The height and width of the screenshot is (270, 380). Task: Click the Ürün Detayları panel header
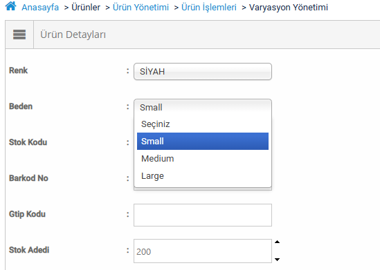click(73, 35)
